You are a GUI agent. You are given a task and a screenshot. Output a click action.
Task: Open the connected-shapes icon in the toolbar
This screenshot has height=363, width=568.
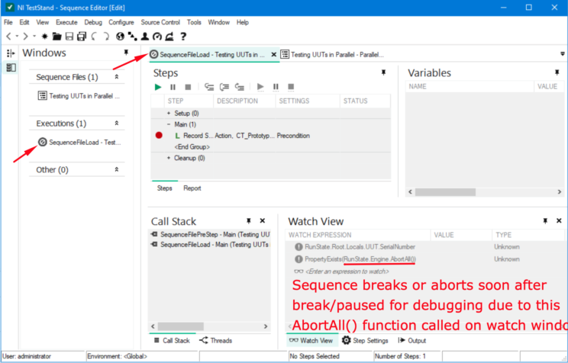click(132, 36)
